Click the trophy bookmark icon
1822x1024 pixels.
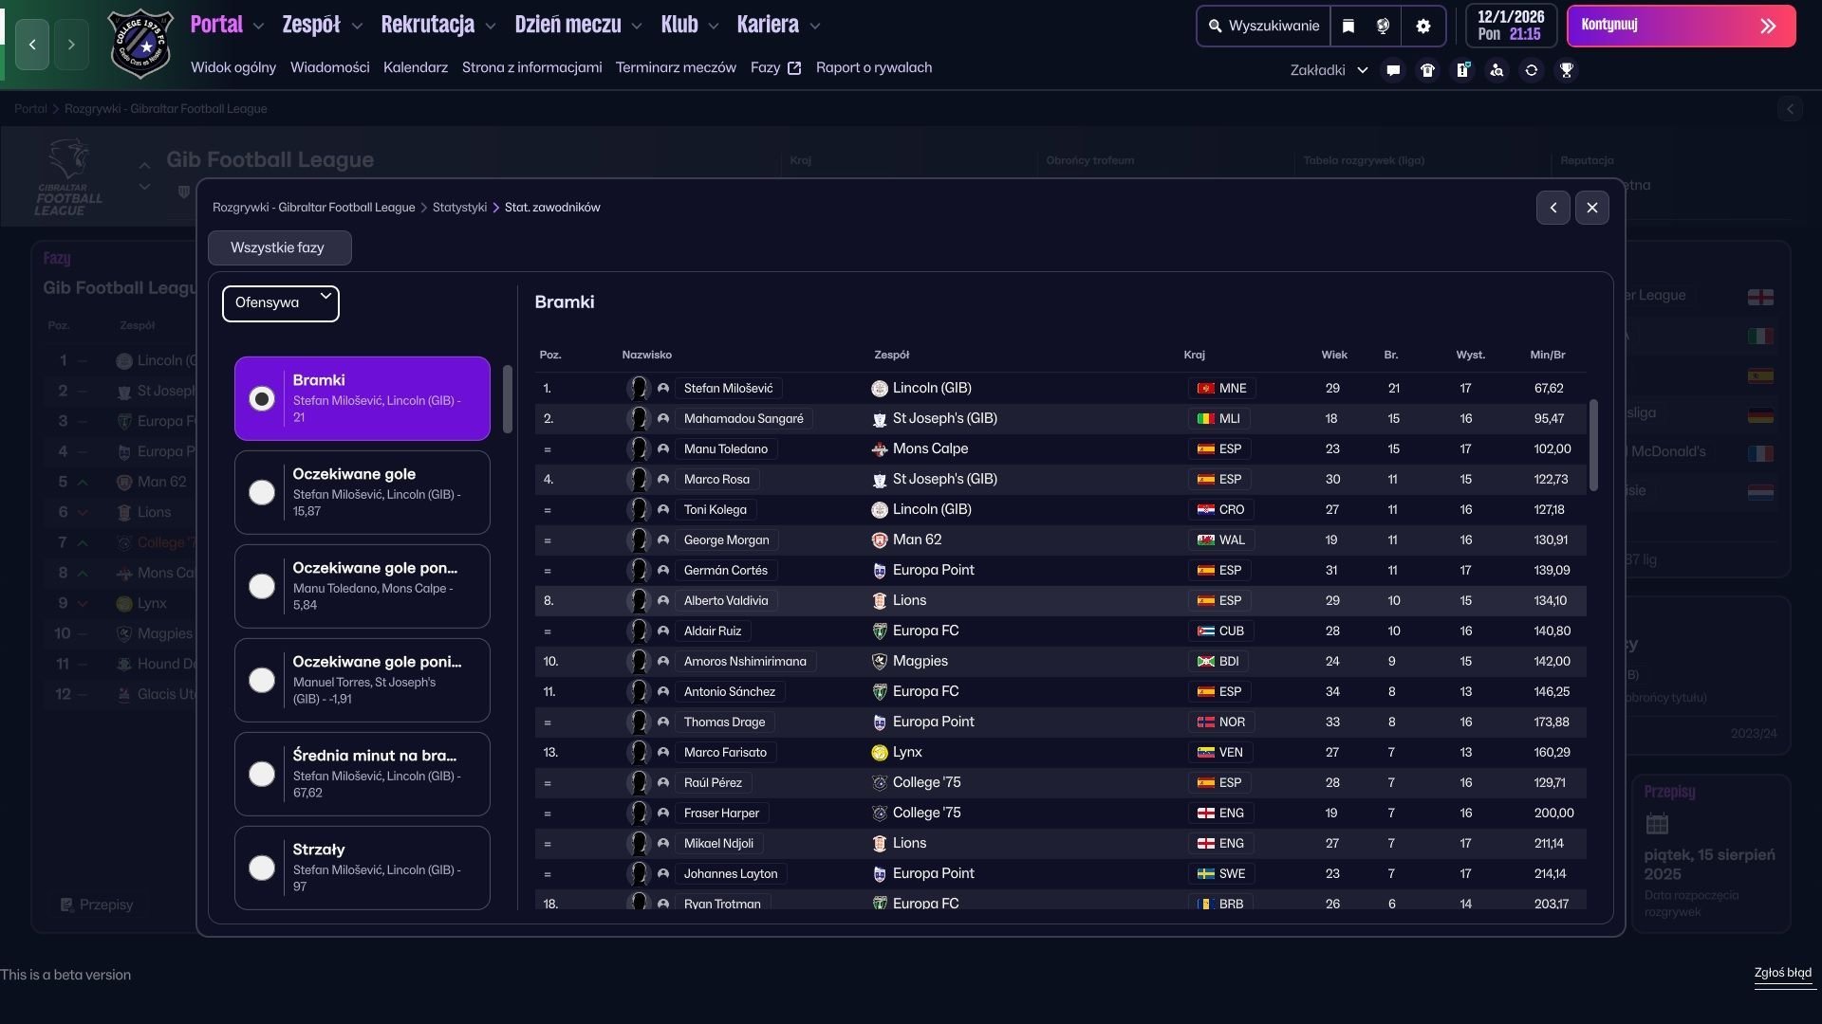coord(1566,70)
